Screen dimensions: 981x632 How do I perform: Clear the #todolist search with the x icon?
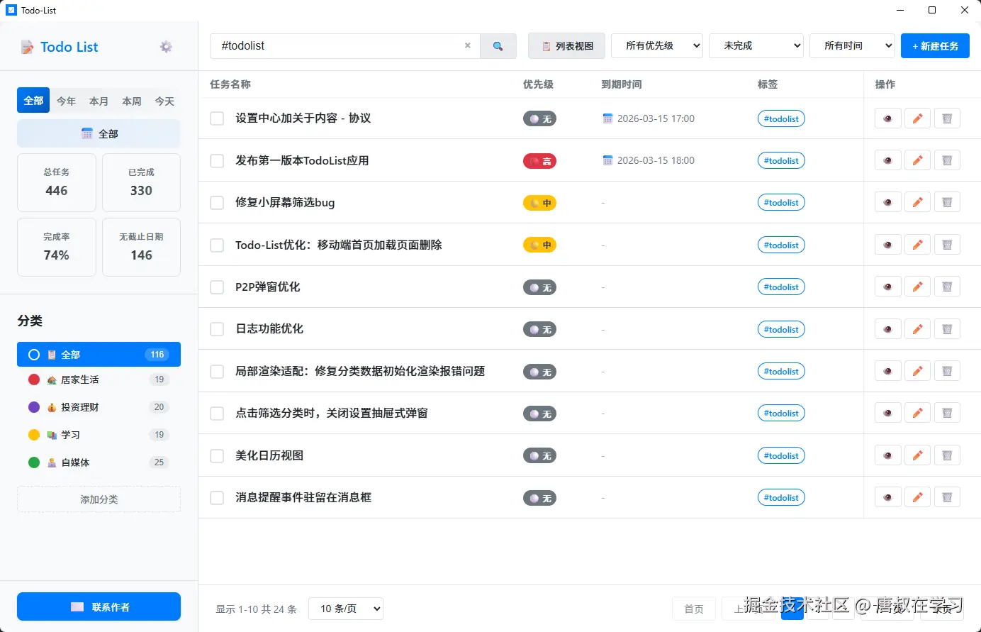(x=467, y=45)
